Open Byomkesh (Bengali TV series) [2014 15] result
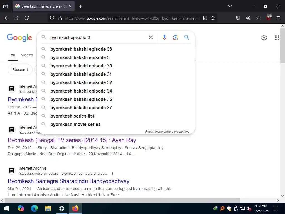 72,140
